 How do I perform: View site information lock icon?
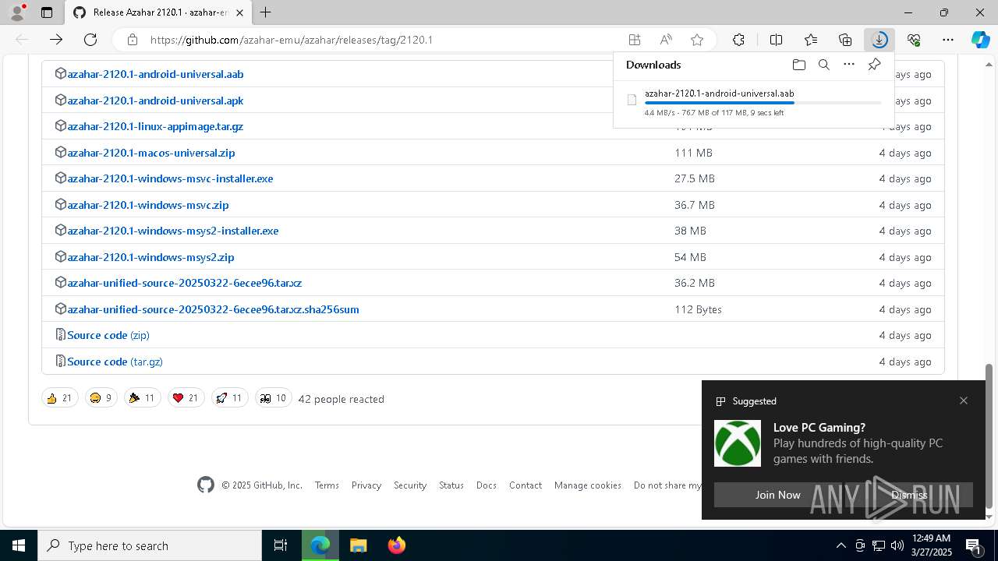click(x=133, y=40)
